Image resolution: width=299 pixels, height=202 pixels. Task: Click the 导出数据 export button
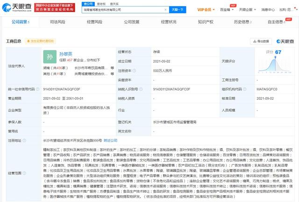click(x=262, y=41)
